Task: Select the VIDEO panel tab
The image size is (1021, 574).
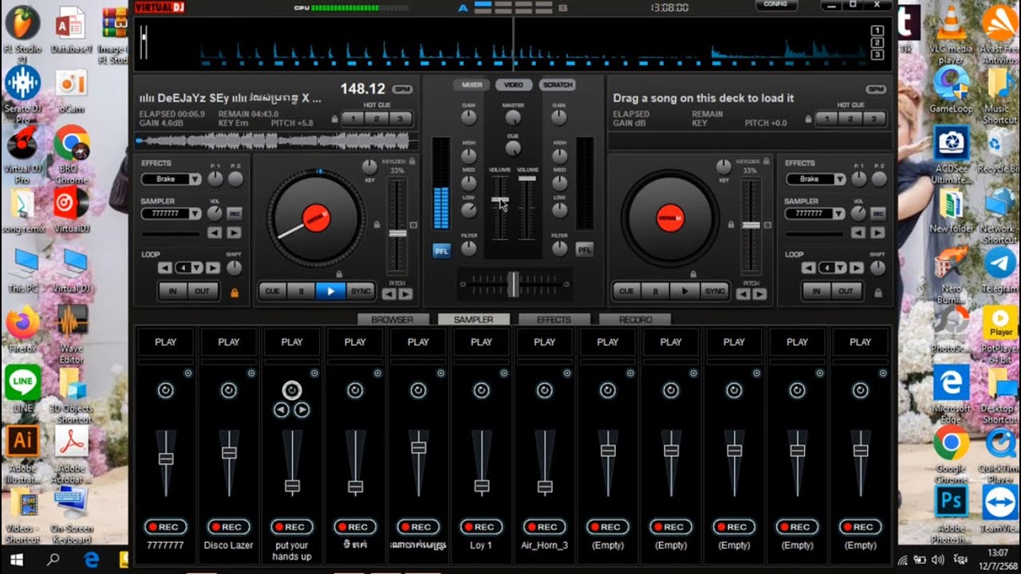Action: click(x=514, y=85)
